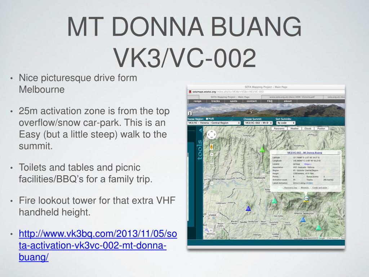This screenshot has height=277, width=369.
Task: Open the vk3bq.com SOTA activation hyperlink
Action: pyautogui.click(x=98, y=245)
